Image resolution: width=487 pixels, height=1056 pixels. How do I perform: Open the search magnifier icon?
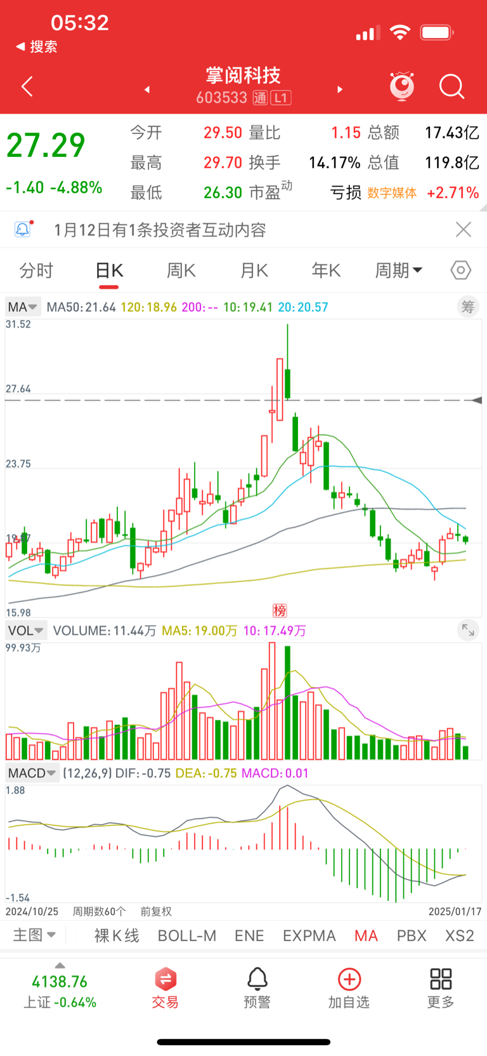(x=452, y=86)
